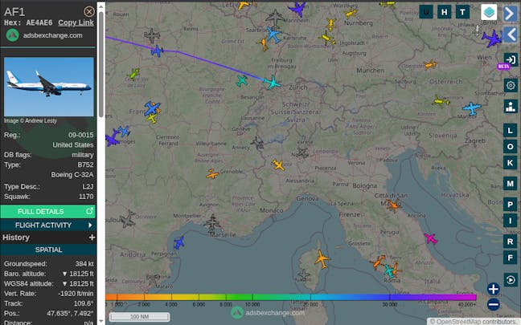Close the AF1 aircraft info panel
This screenshot has width=521, height=325.
point(89,11)
